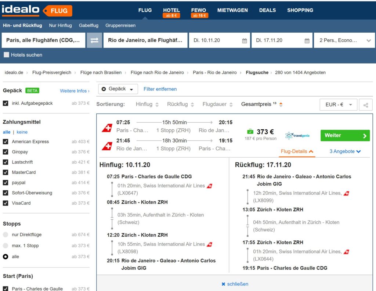Click the Paris origin airport field
This screenshot has width=376, height=291.
[43, 40]
